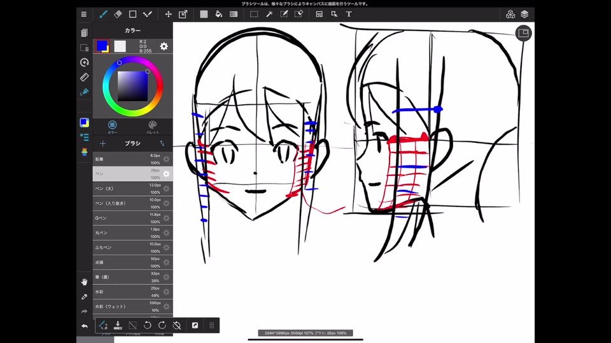
Task: Choose the Magic Wand selection tool
Action: click(x=269, y=14)
